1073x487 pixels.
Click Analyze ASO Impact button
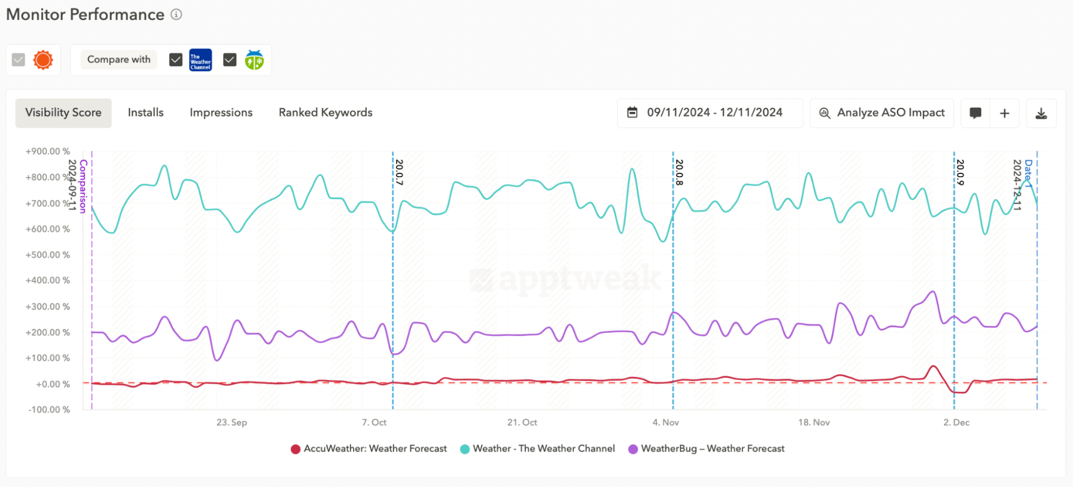click(881, 113)
